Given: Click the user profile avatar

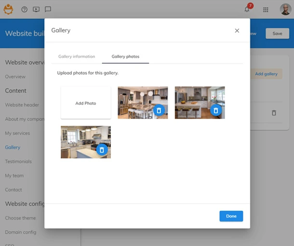Looking at the screenshot, I should click(285, 9).
